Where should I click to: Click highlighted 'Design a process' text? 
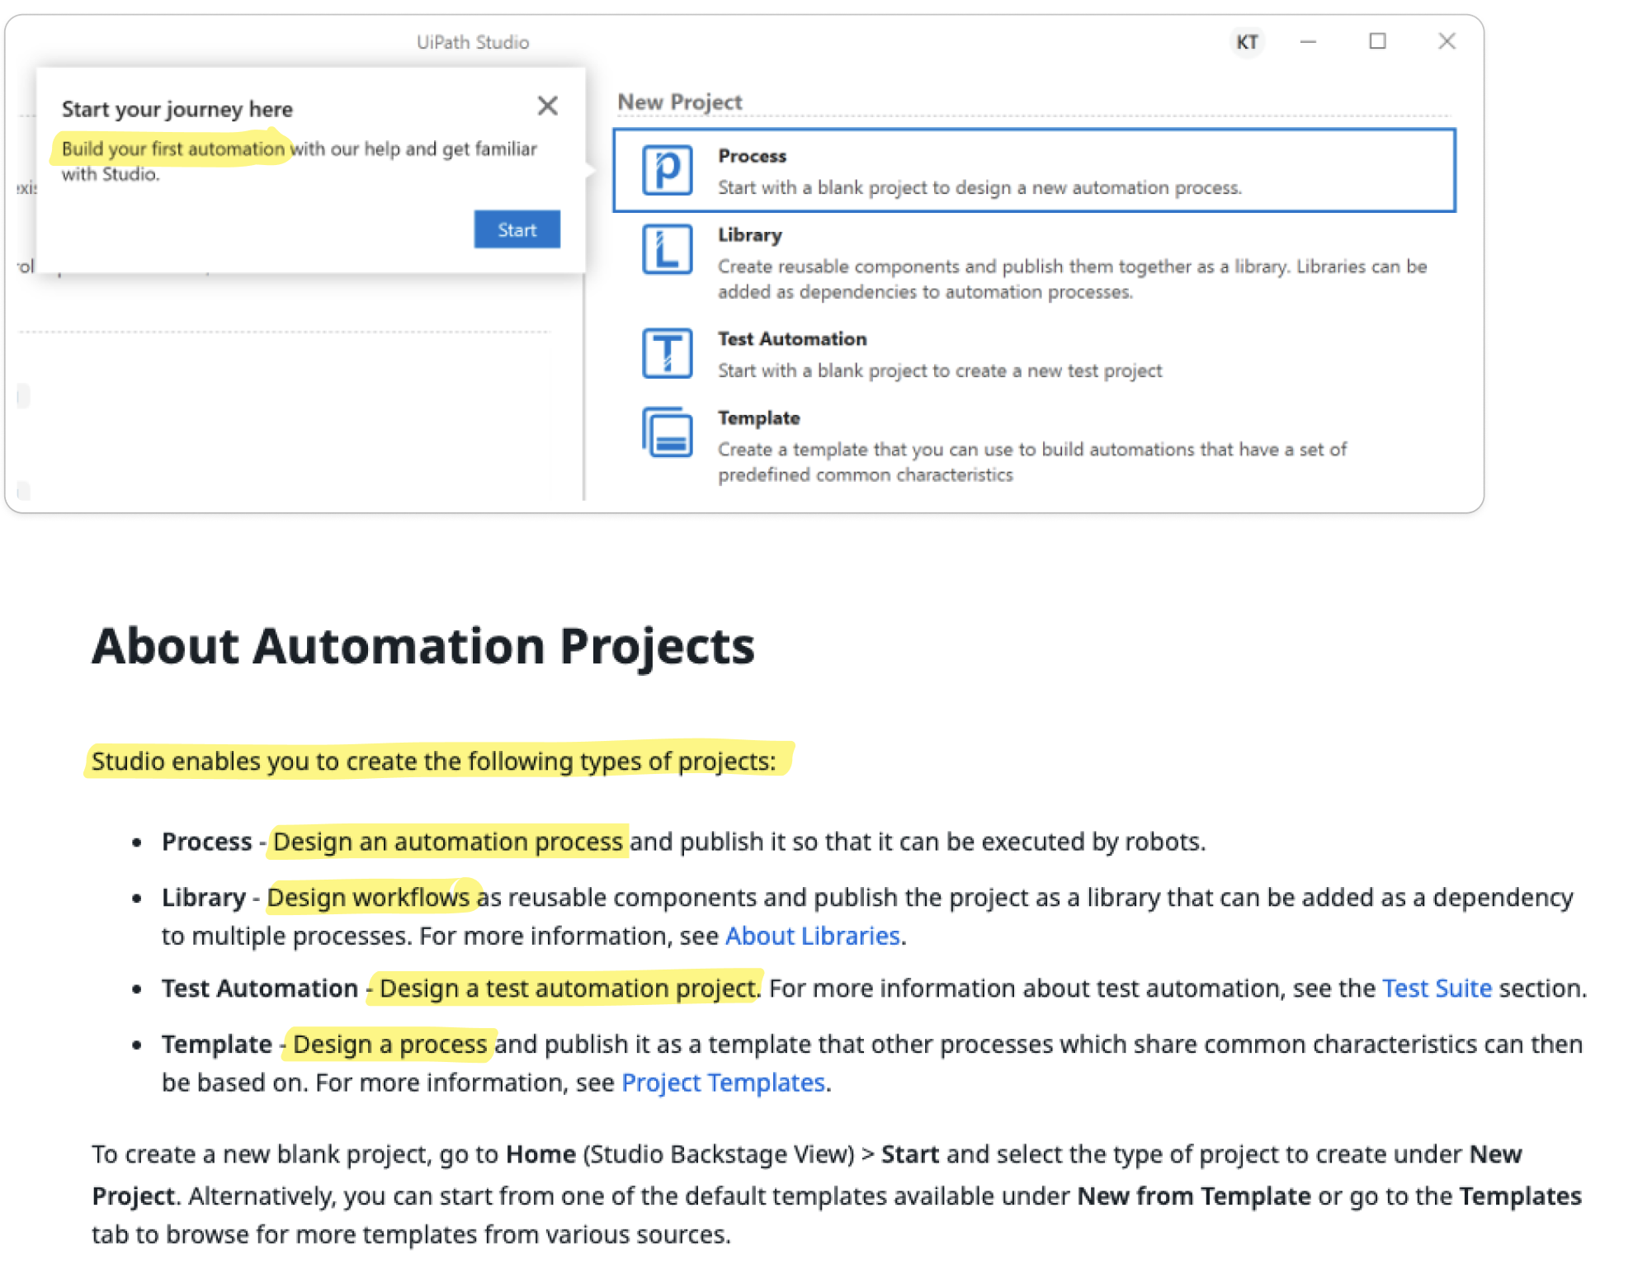click(389, 1044)
